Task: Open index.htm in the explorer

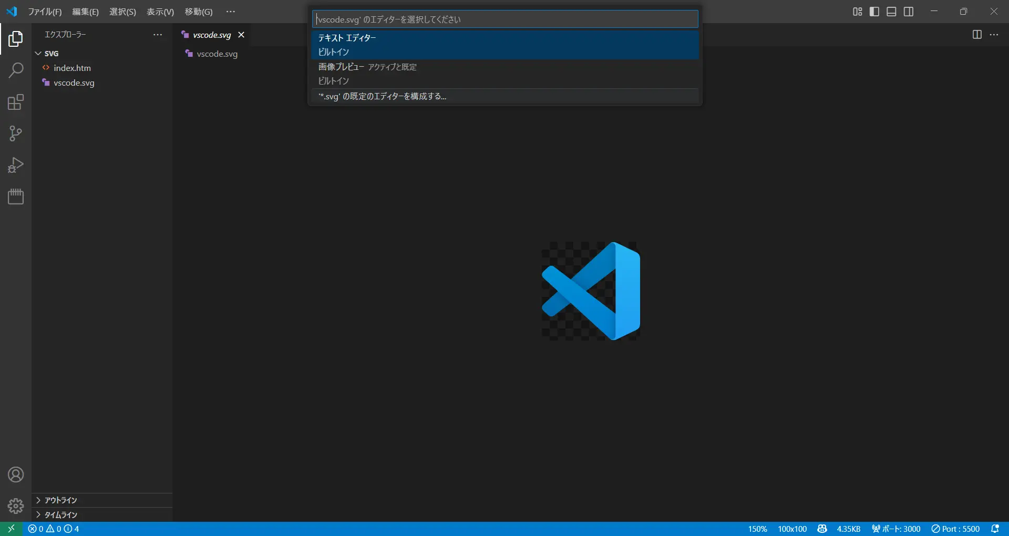Action: 103,68
